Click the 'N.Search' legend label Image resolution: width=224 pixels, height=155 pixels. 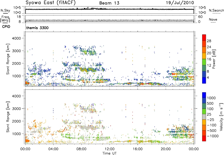click(x=216, y=10)
